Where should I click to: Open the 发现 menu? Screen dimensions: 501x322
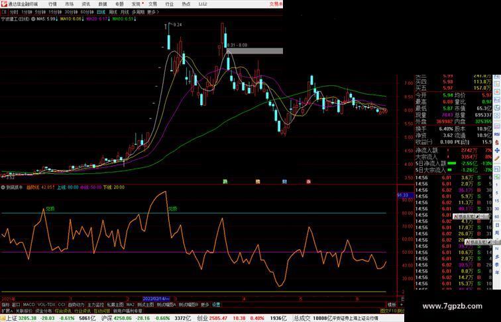pos(136,4)
